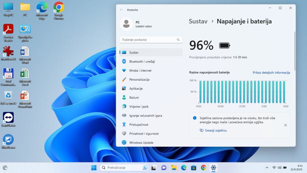
Task: Open Upravljačka ploča desktop icon
Action: (x=25, y=33)
